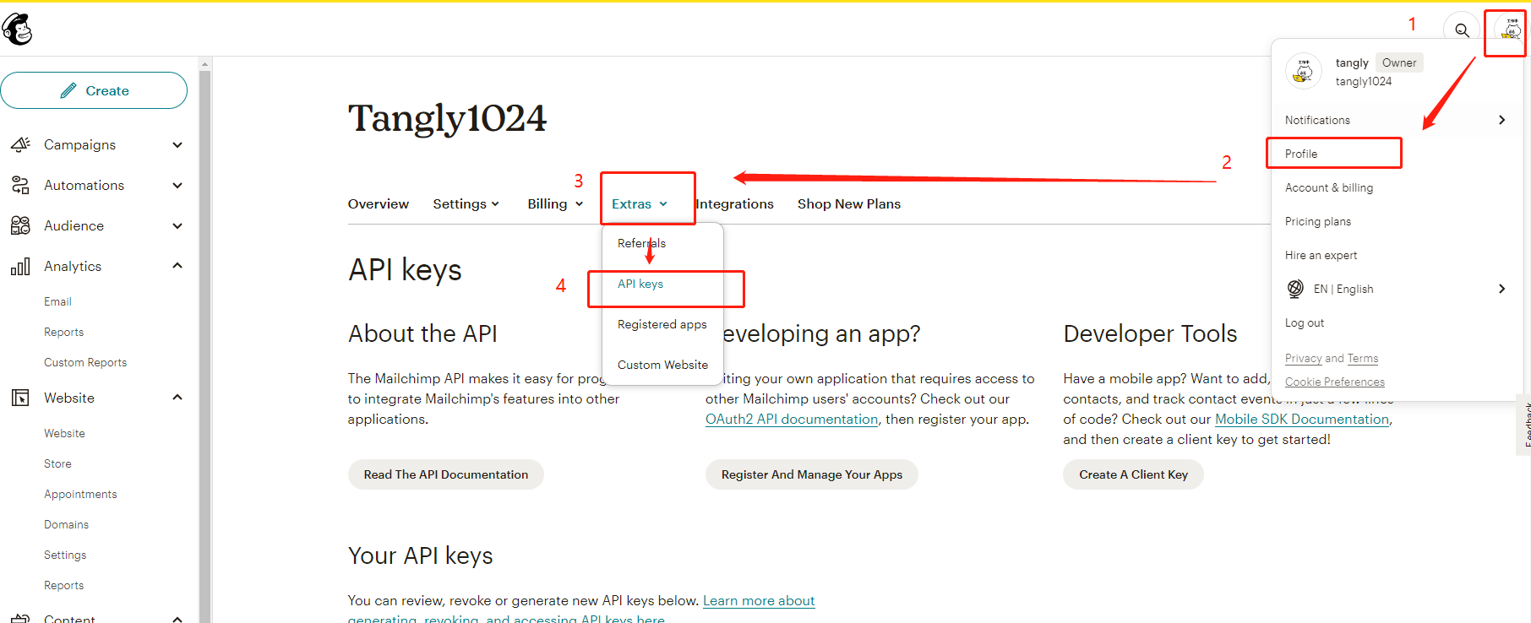Image resolution: width=1531 pixels, height=623 pixels.
Task: Click the profile avatar in top bar
Action: [x=1510, y=30]
